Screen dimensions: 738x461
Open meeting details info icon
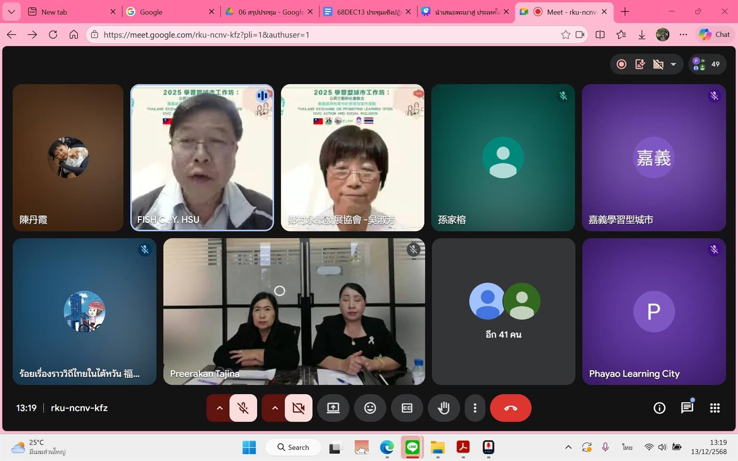pyautogui.click(x=659, y=408)
